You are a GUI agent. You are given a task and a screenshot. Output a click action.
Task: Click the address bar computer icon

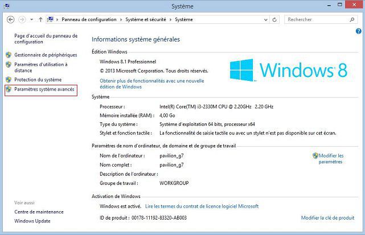click(50, 19)
